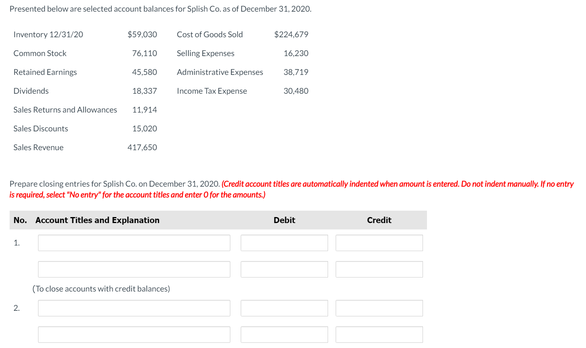This screenshot has width=586, height=348.
Task: Click the debit field on entry 1's second line
Action: pyautogui.click(x=284, y=269)
